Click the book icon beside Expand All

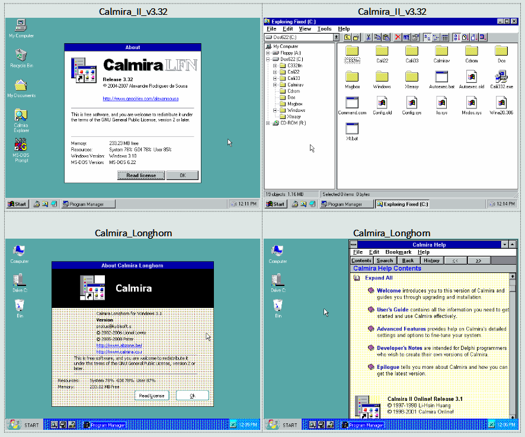coord(357,278)
